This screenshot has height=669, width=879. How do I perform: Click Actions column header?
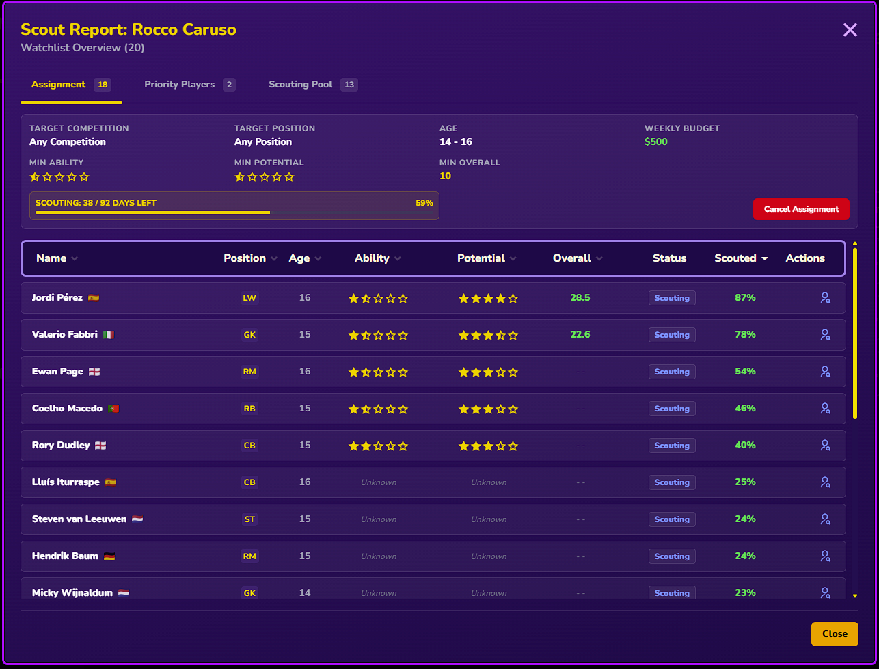coord(805,258)
